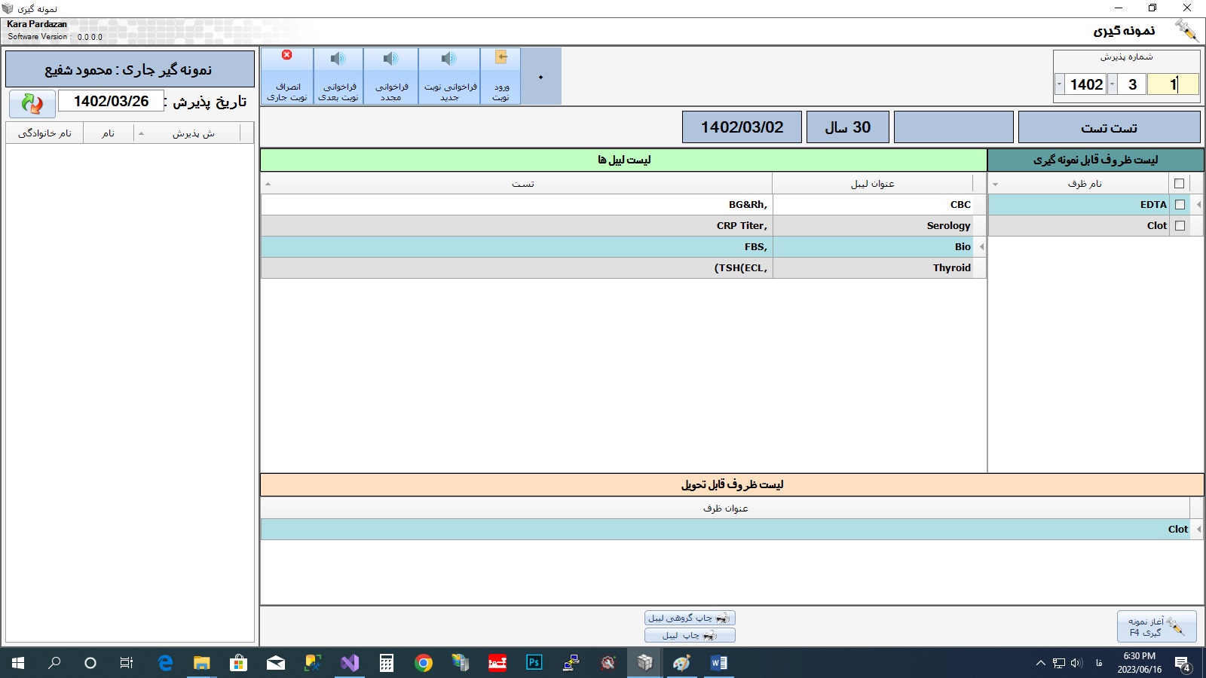Open Photoshop from the taskbar
This screenshot has height=678, width=1206.
coord(534,663)
